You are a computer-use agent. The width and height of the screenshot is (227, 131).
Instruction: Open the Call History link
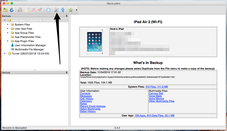87,99
